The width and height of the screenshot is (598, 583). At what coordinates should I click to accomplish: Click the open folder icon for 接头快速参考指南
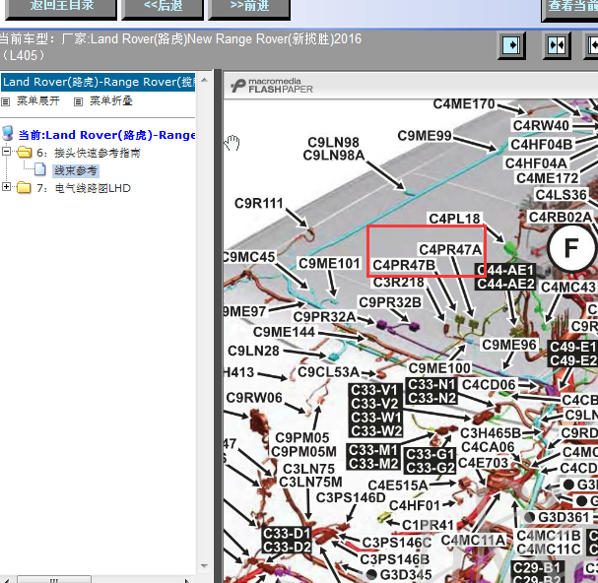24,152
